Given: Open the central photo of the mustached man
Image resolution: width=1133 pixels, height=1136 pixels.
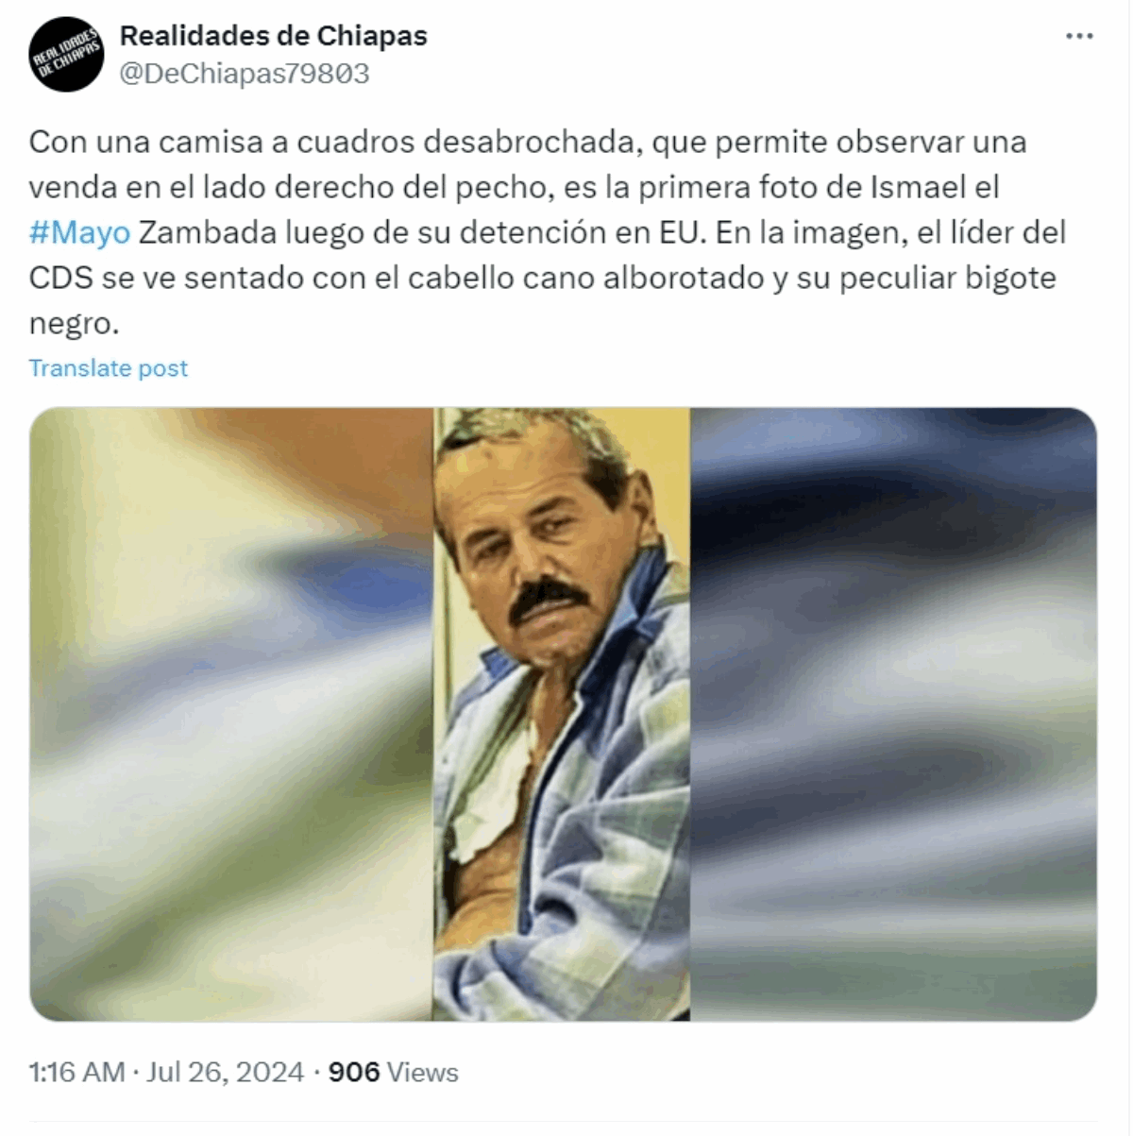Looking at the screenshot, I should (x=562, y=714).
